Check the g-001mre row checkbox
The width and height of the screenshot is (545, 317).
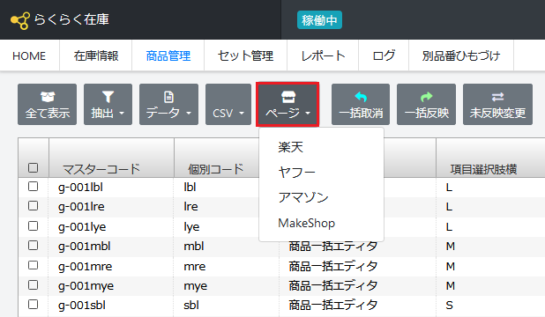pos(33,265)
